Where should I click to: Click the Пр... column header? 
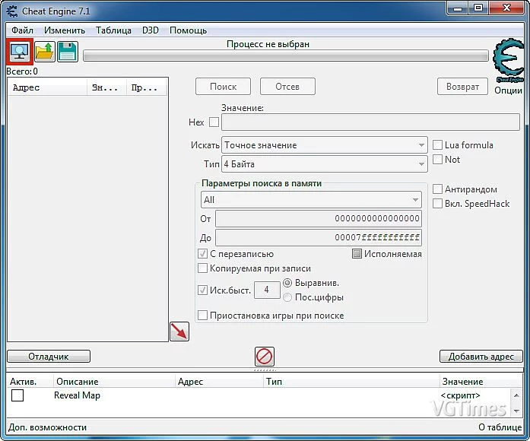(147, 88)
